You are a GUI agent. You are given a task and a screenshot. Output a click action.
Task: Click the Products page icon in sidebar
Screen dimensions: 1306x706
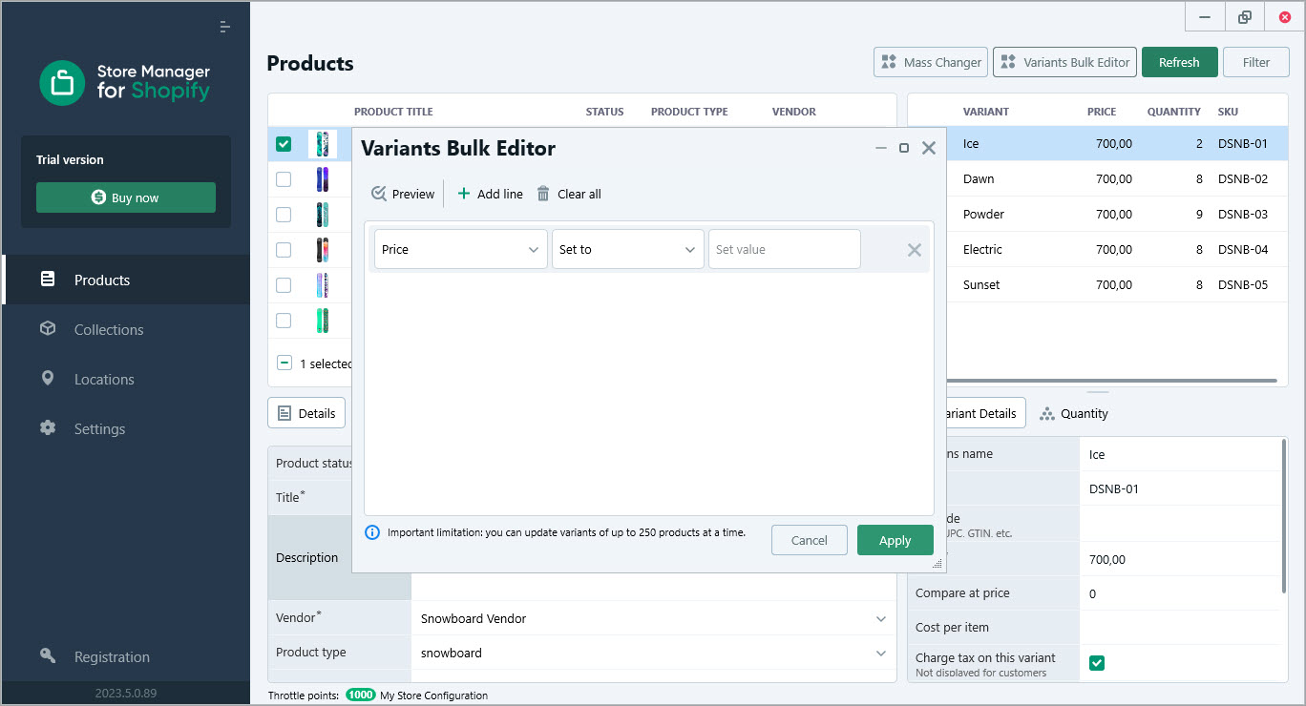(x=48, y=280)
